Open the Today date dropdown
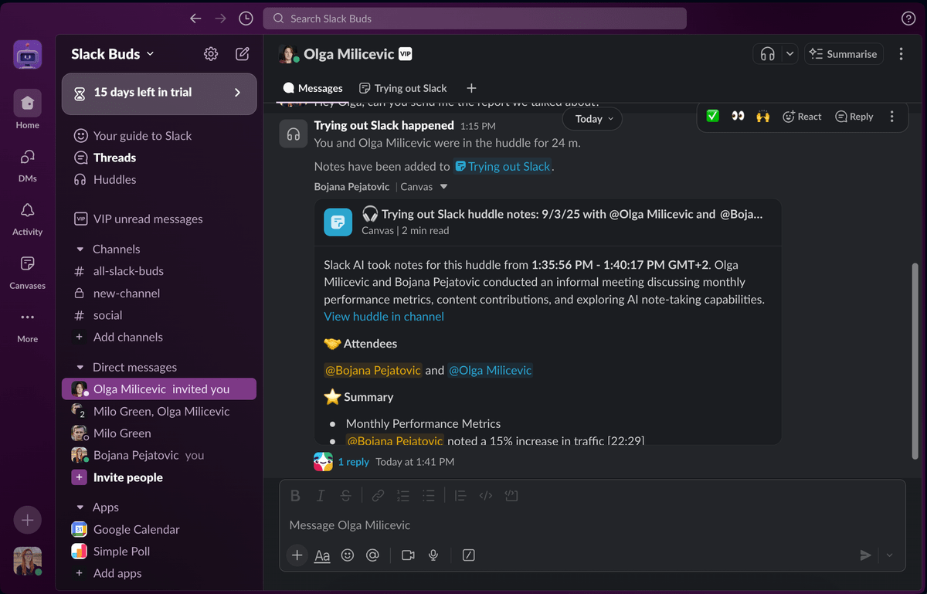This screenshot has width=927, height=594. tap(593, 119)
